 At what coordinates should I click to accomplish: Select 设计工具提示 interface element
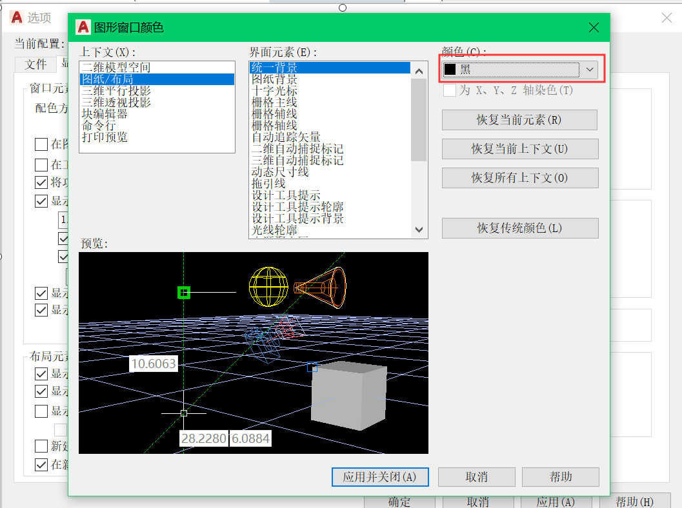(330, 195)
